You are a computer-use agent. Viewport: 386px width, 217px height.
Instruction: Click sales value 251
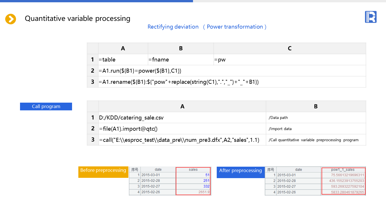[x=193, y=181]
